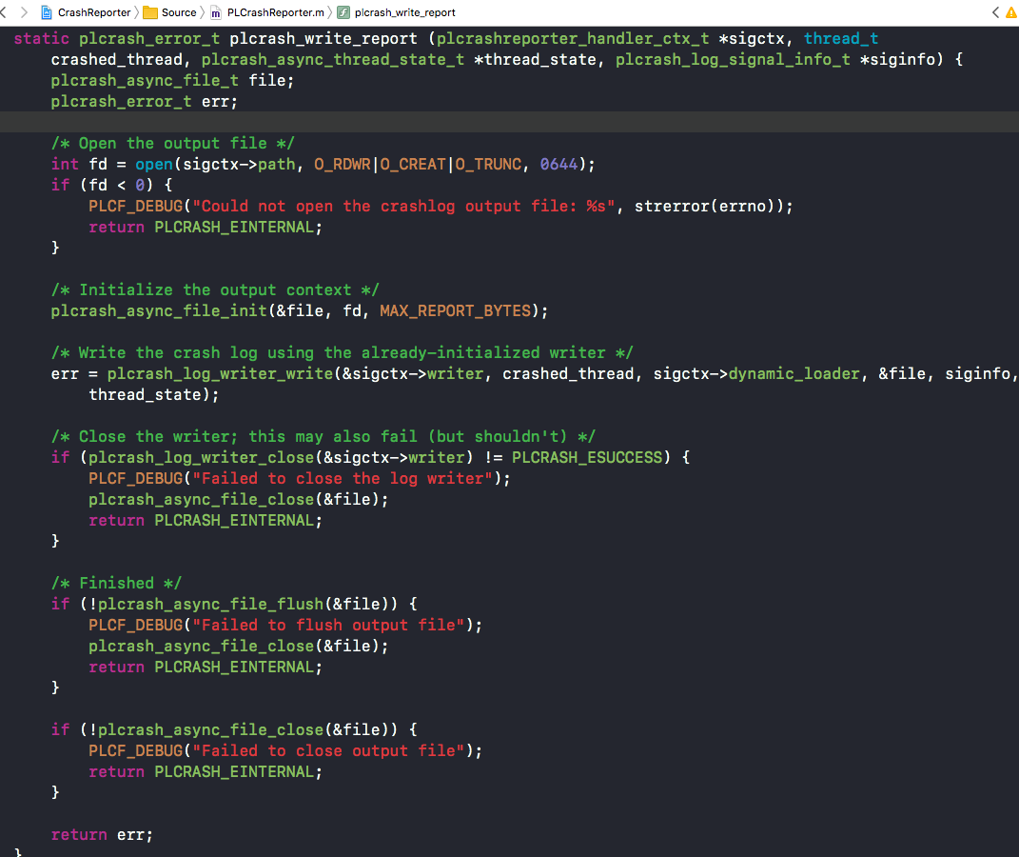This screenshot has height=857, width=1019.
Task: Click the MAX_REPORT_BYTES macro
Action: coord(455,310)
